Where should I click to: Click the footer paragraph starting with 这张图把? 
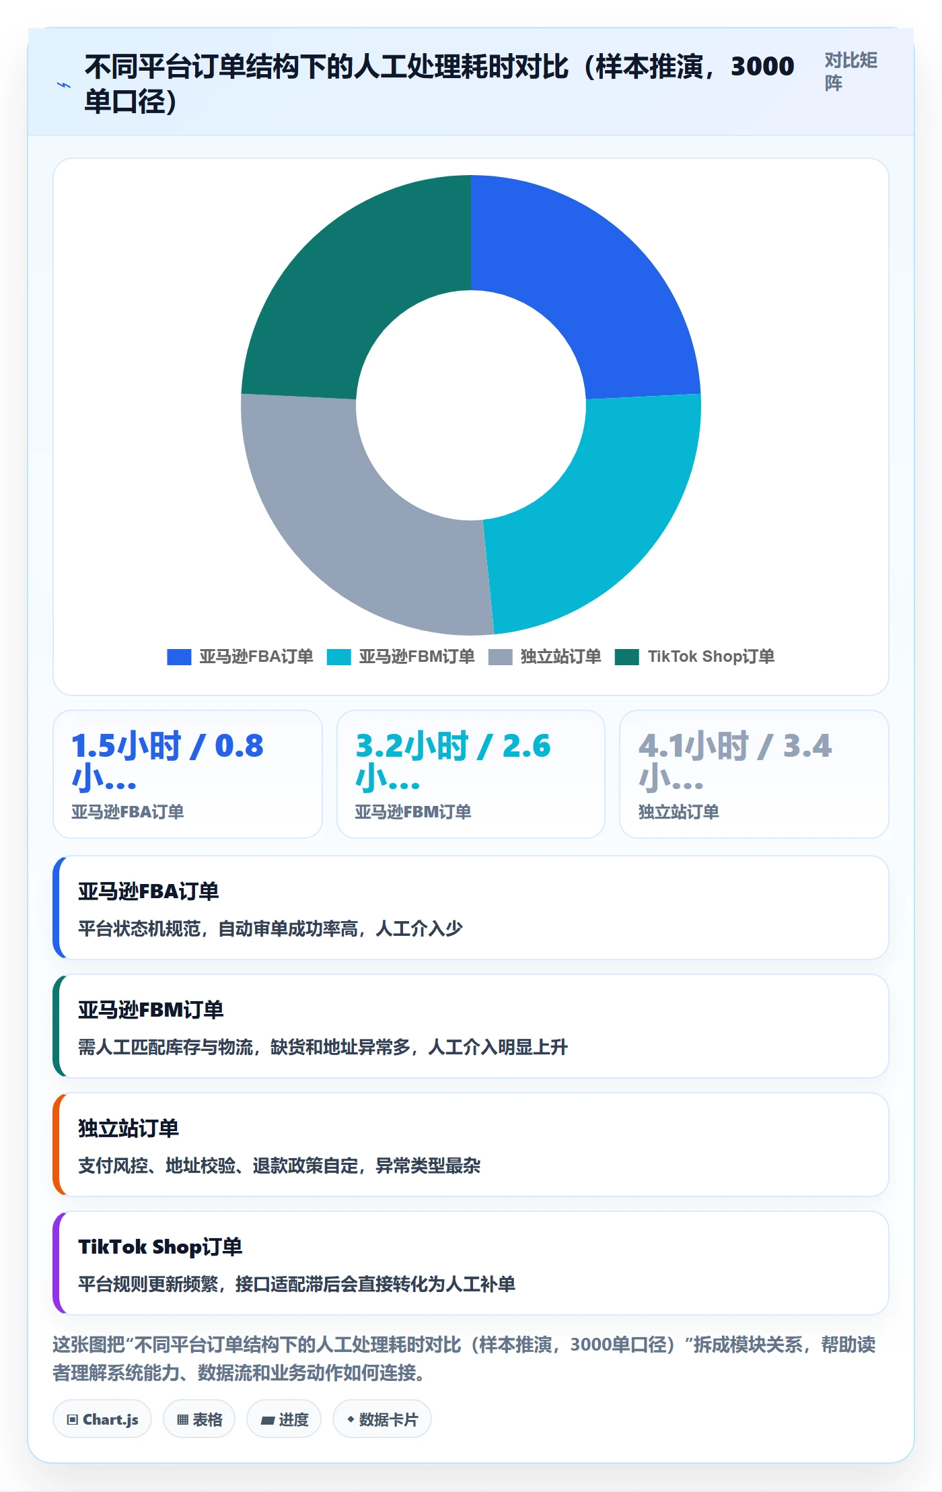(464, 1359)
